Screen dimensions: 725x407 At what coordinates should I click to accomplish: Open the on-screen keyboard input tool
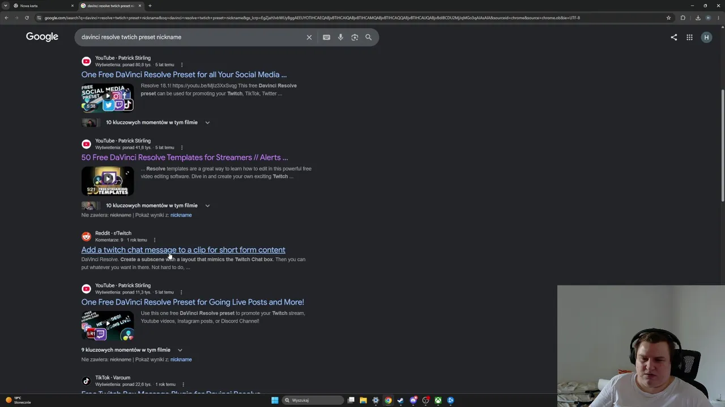[326, 37]
